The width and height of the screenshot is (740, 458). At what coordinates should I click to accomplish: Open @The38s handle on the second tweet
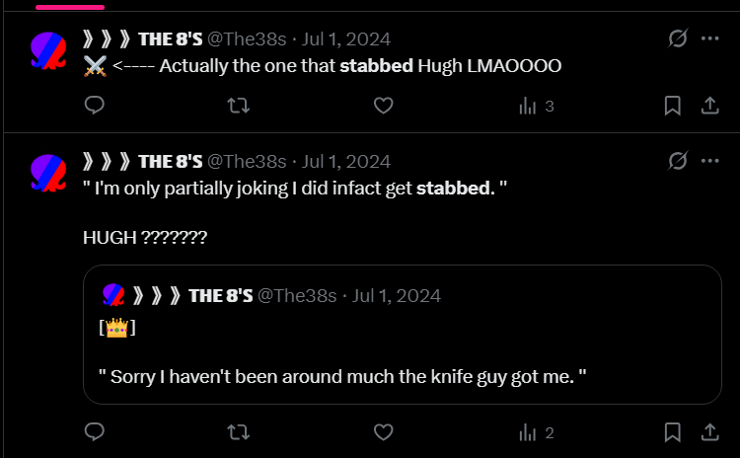247,161
